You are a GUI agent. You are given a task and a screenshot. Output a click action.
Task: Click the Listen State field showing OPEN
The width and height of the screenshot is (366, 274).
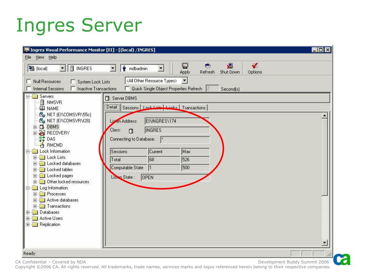click(x=175, y=178)
